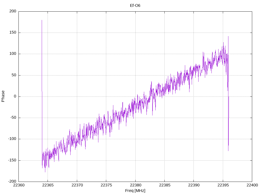
Task: Click the y-axis tick label "200"
Action: pos(13,11)
